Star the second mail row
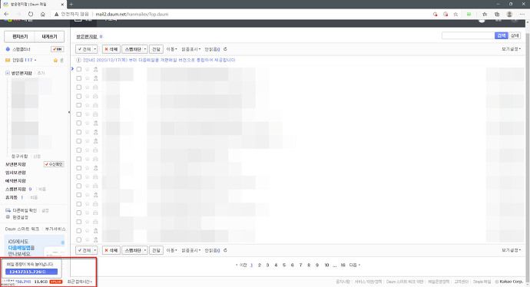 [x=88, y=78]
